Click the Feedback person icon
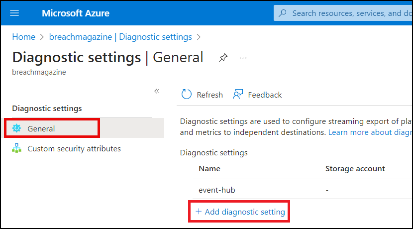Image resolution: width=413 pixels, height=229 pixels. click(x=238, y=95)
